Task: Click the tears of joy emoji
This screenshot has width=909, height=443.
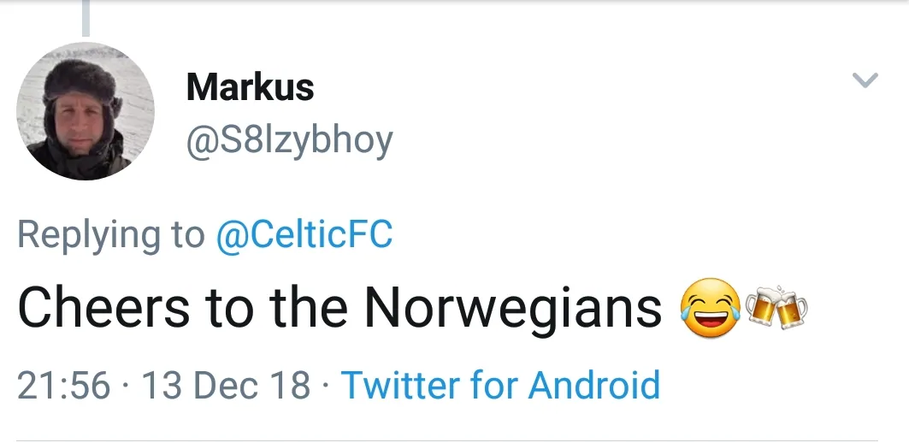Action: coord(710,310)
